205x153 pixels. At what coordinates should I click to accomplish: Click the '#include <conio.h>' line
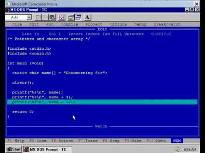(x=29, y=54)
